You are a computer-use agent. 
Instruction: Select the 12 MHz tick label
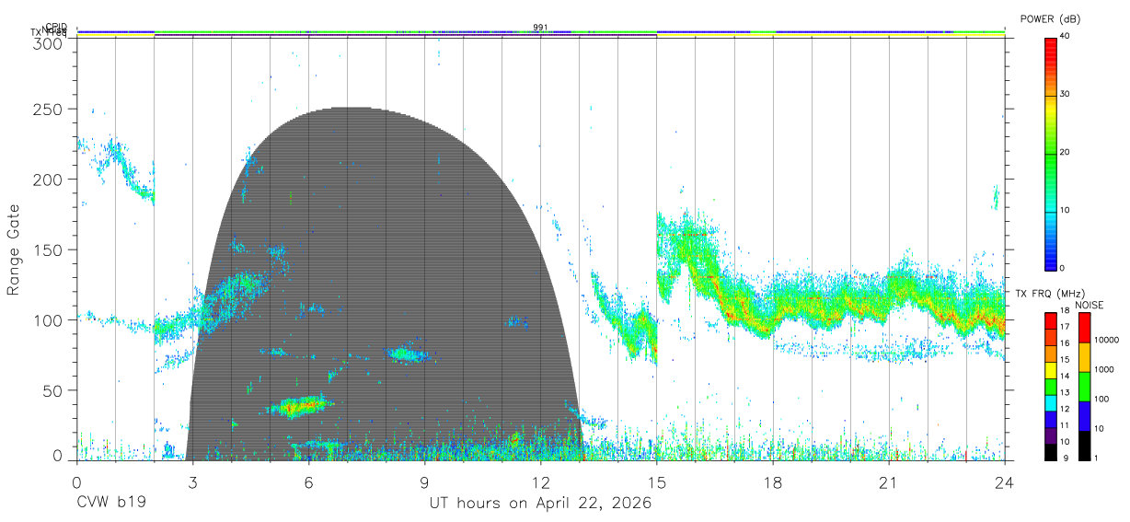pyautogui.click(x=1064, y=410)
